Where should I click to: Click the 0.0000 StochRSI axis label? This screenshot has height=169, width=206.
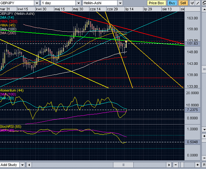tap(192, 155)
